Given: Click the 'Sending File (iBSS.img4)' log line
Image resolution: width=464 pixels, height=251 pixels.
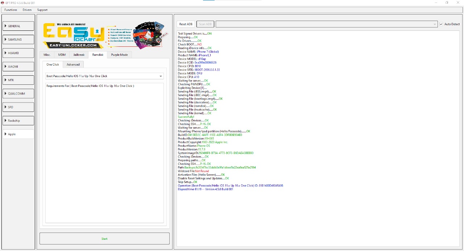Looking at the screenshot, I should (x=197, y=92).
